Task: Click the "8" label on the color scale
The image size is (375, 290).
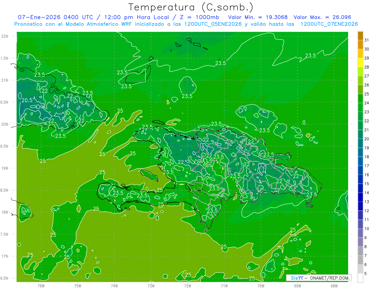Action: [x=366, y=247]
